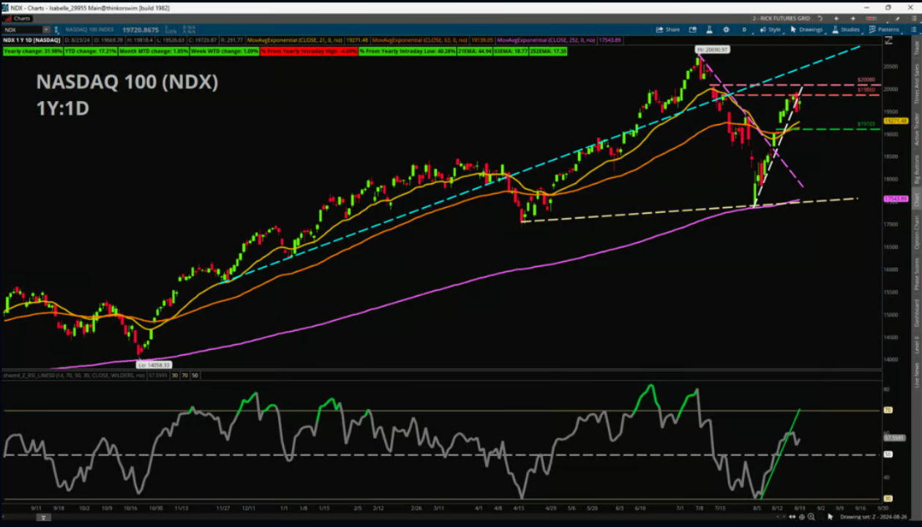The height and width of the screenshot is (527, 922).
Task: Open the Active Trader sidebar tab
Action: click(x=916, y=129)
